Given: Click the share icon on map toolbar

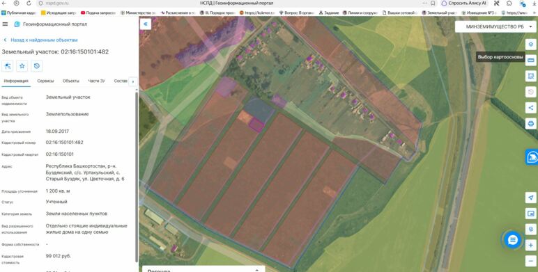Looking at the screenshot, I should click(531, 108).
